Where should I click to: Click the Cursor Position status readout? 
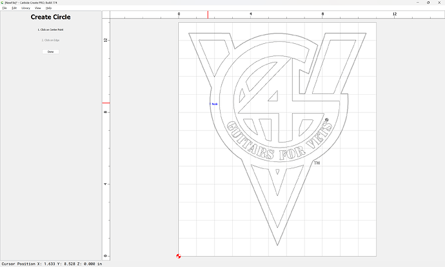tap(52, 264)
